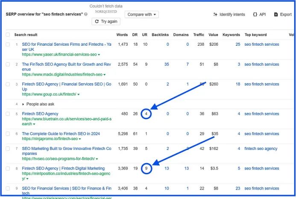
Task: Click the Traffic column header
Action: 199,35
